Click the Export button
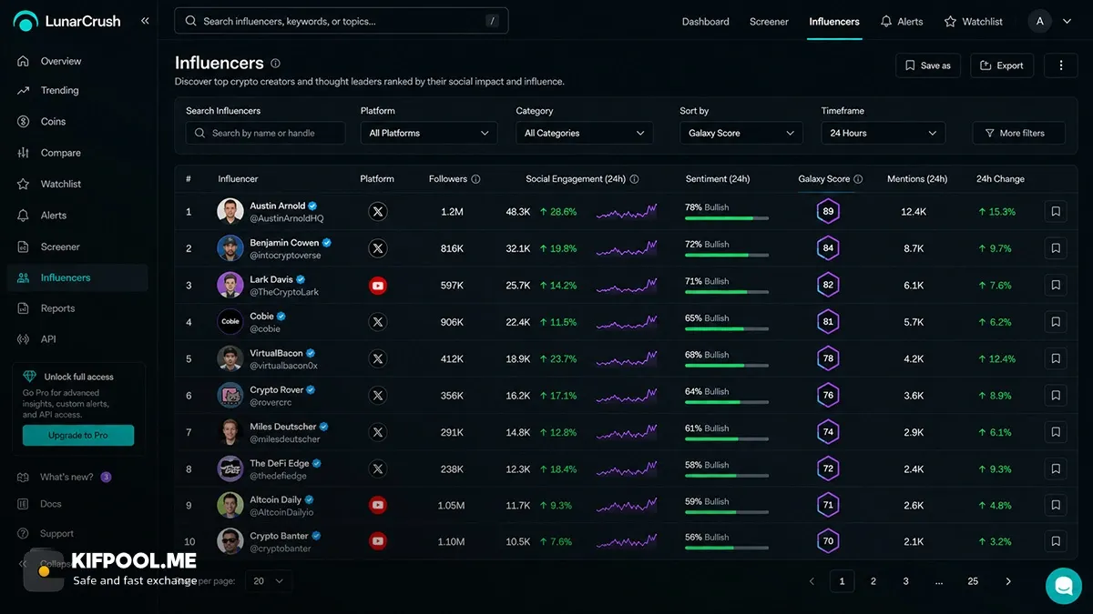1093x614 pixels. 1001,65
